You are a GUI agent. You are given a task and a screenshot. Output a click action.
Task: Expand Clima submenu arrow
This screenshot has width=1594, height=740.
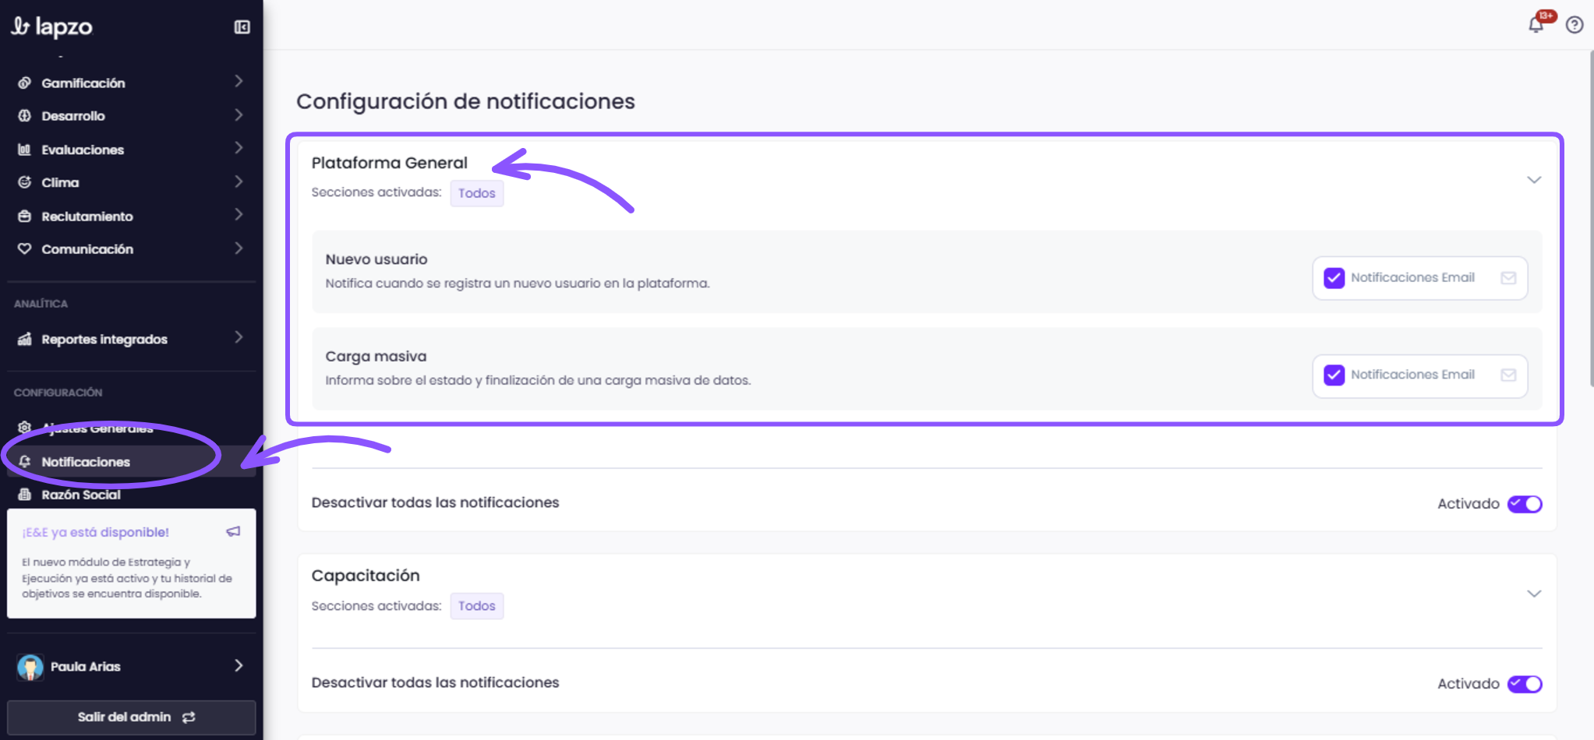tap(239, 181)
